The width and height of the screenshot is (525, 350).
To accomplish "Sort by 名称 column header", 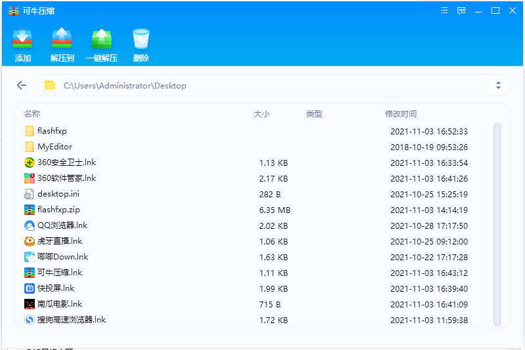I will pyautogui.click(x=32, y=114).
